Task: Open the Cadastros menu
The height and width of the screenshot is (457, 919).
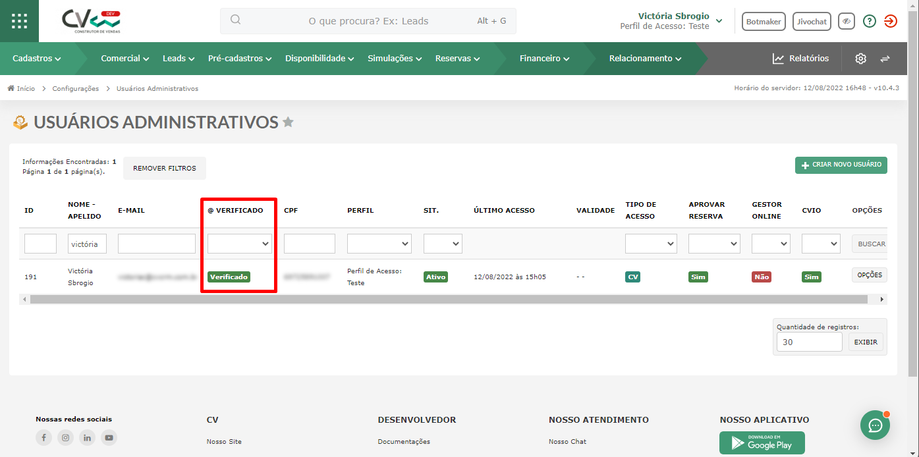Action: 37,59
